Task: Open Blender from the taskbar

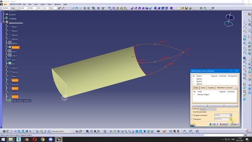Action: pyautogui.click(x=27, y=139)
